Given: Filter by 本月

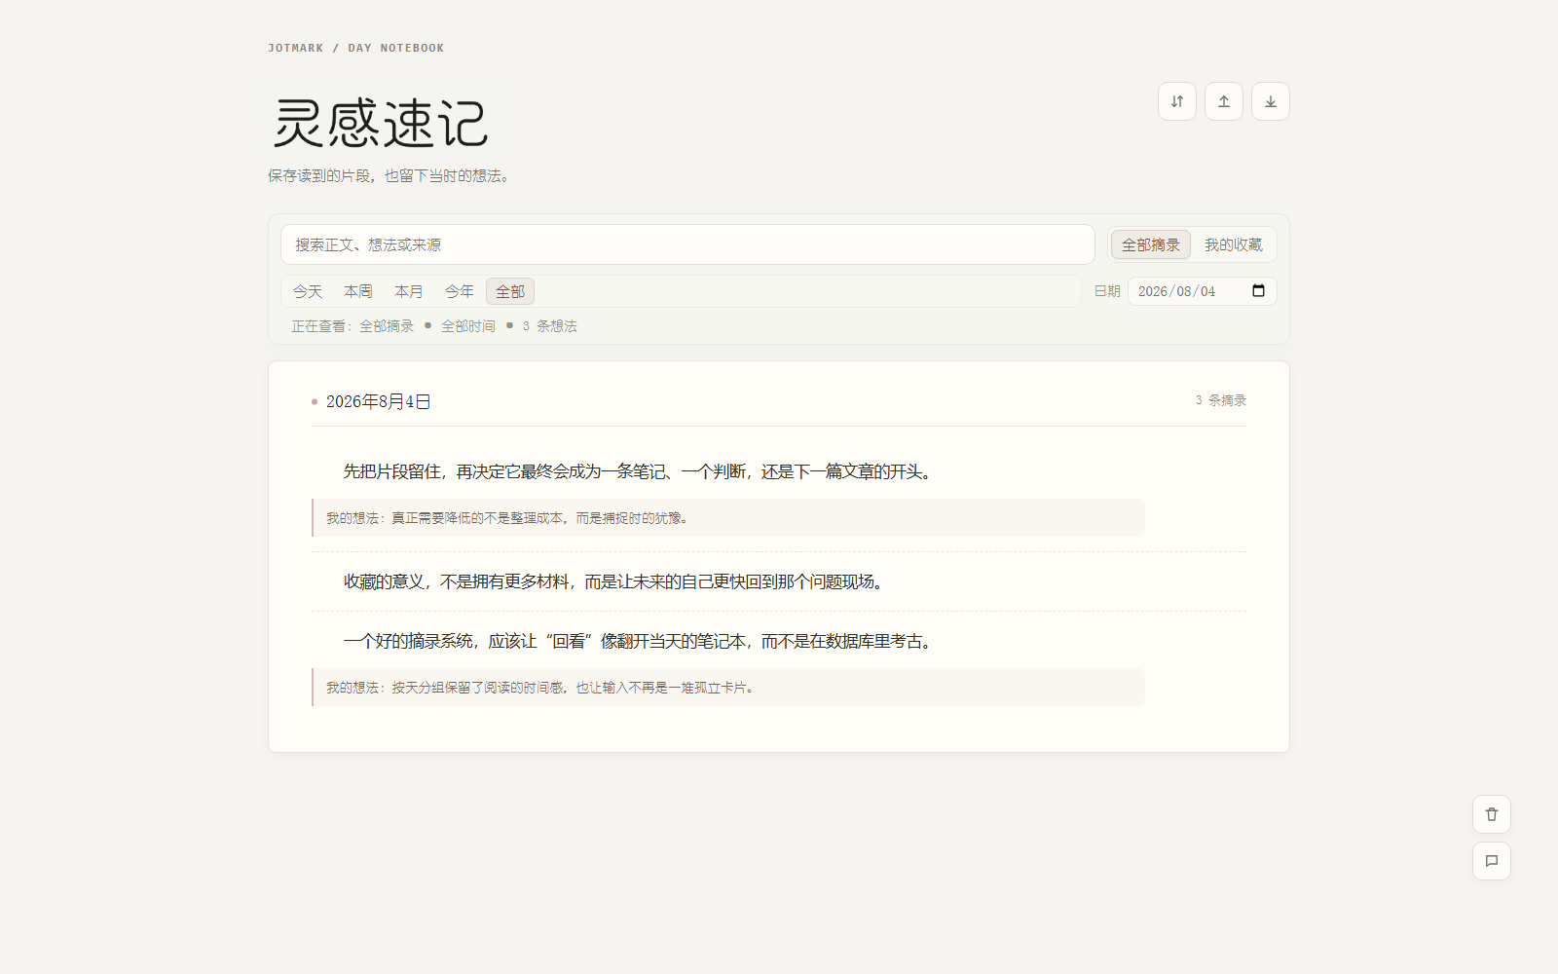Looking at the screenshot, I should pyautogui.click(x=409, y=291).
